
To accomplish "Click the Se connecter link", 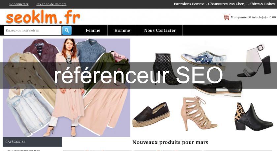I will coord(19,4).
